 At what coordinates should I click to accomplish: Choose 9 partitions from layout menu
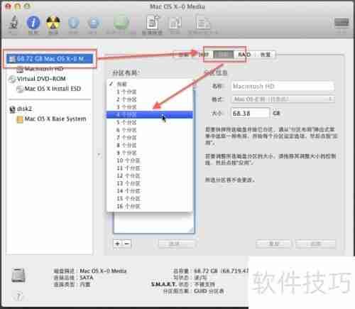[150, 153]
